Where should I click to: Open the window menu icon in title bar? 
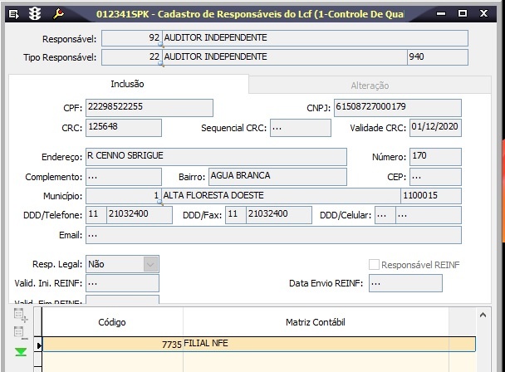tap(12, 14)
